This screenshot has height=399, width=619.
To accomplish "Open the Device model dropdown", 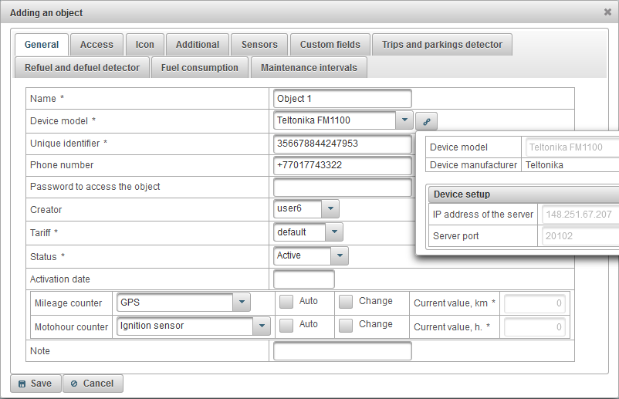I will (404, 120).
